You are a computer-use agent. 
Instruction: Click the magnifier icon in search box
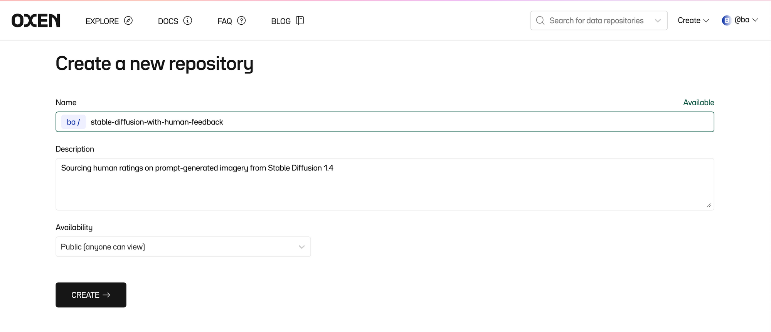[540, 20]
